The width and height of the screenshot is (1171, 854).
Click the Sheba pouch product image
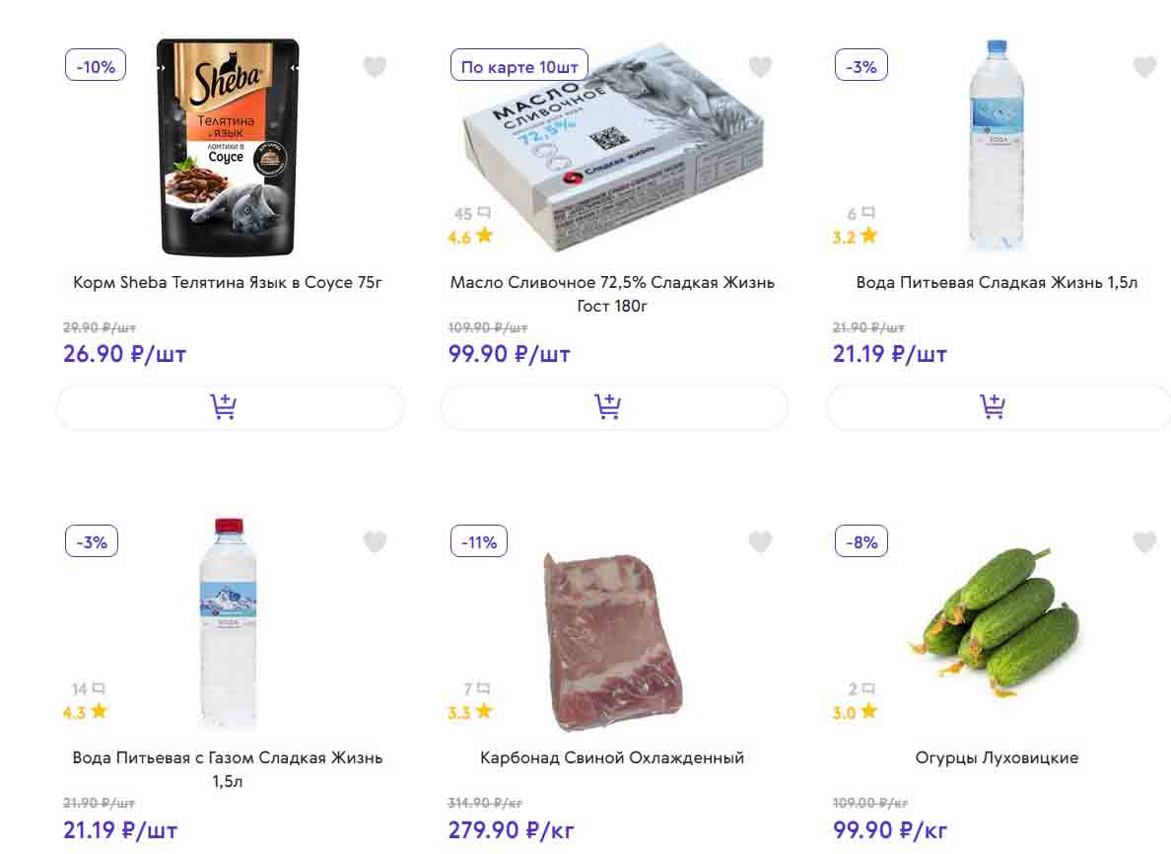pyautogui.click(x=230, y=147)
